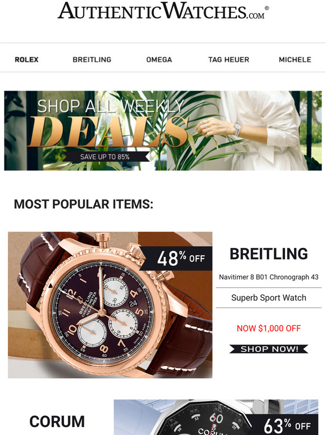This screenshot has height=435, width=326.
Task: Open the rose gold Breitling watch image
Action: [110, 305]
